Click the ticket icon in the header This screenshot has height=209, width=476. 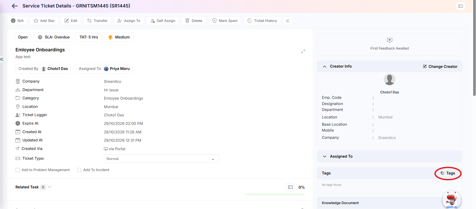pos(460,6)
